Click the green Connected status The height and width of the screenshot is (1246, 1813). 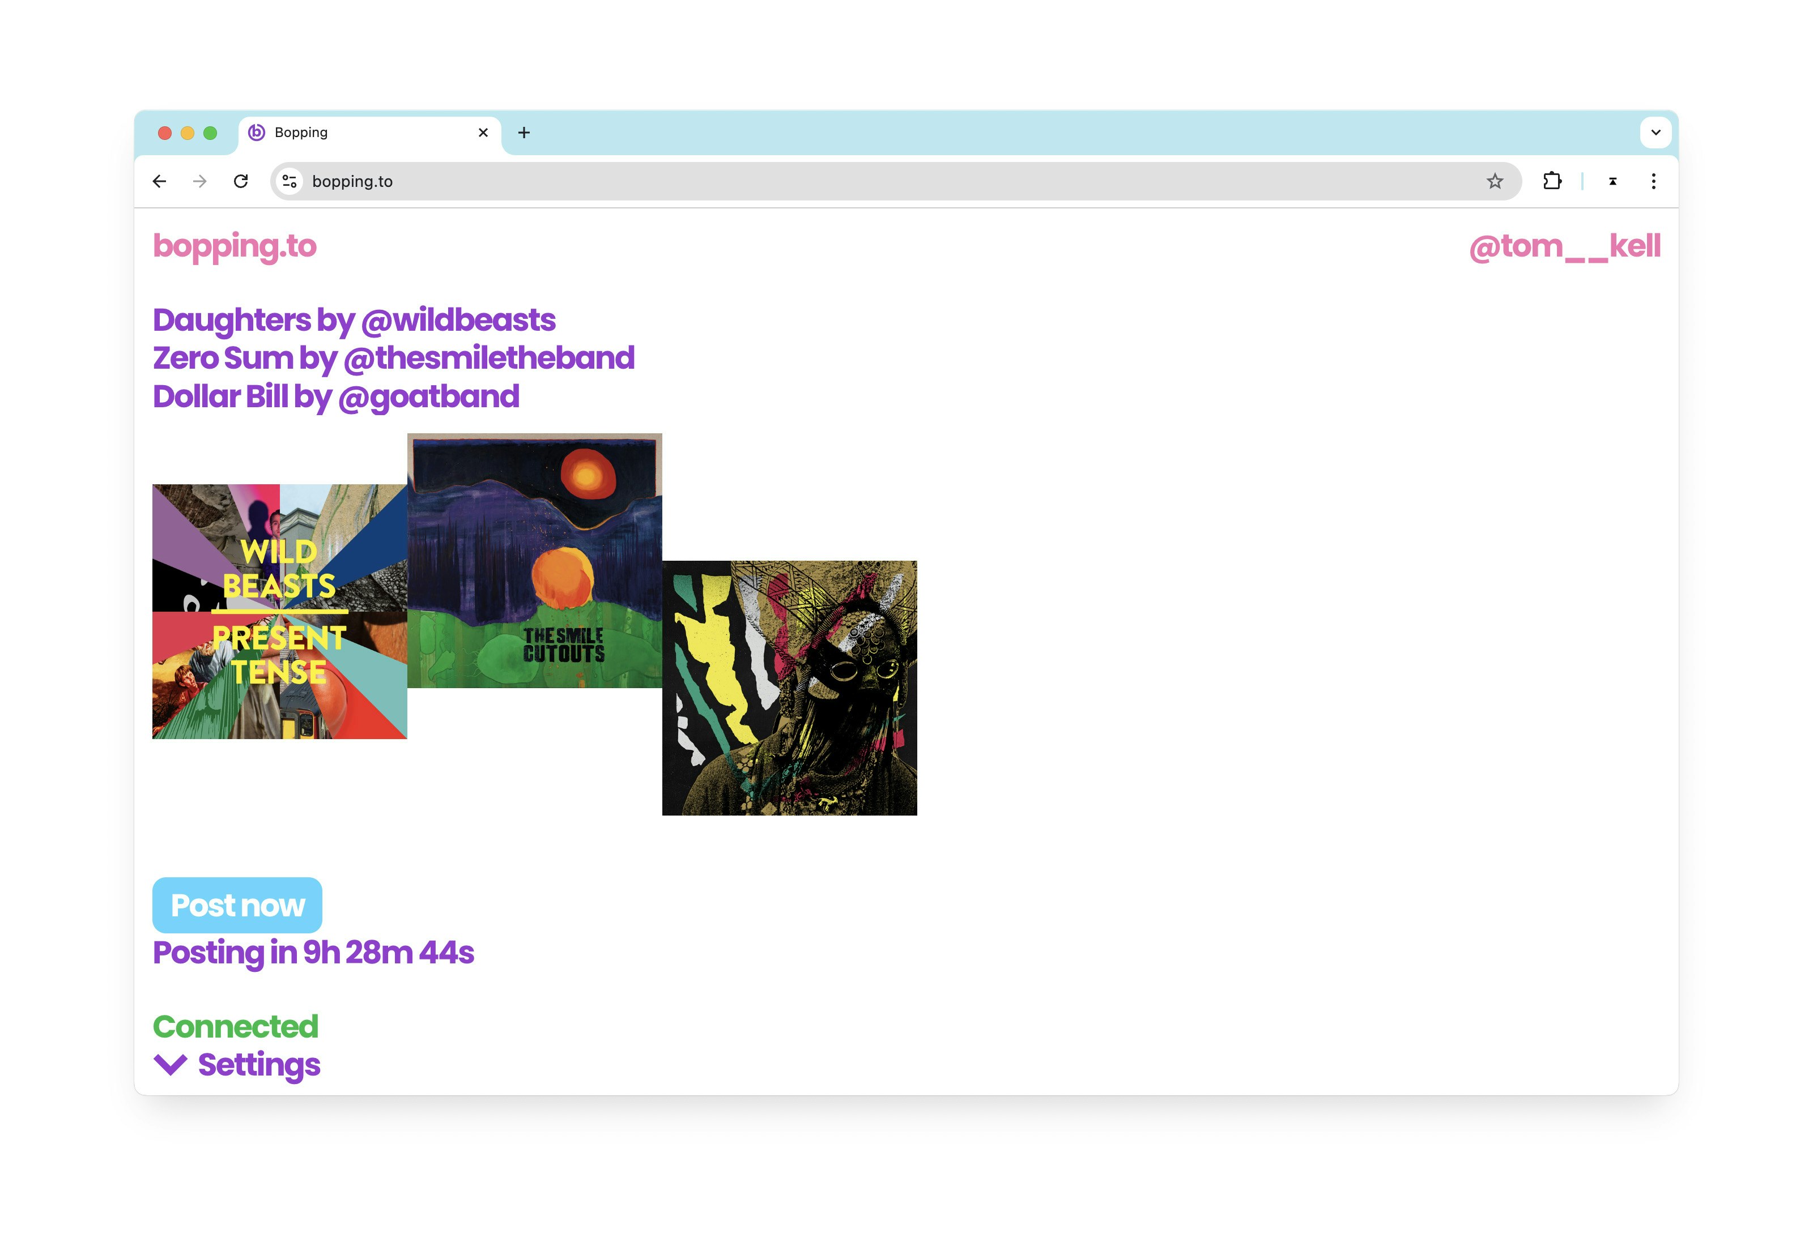click(x=235, y=1027)
